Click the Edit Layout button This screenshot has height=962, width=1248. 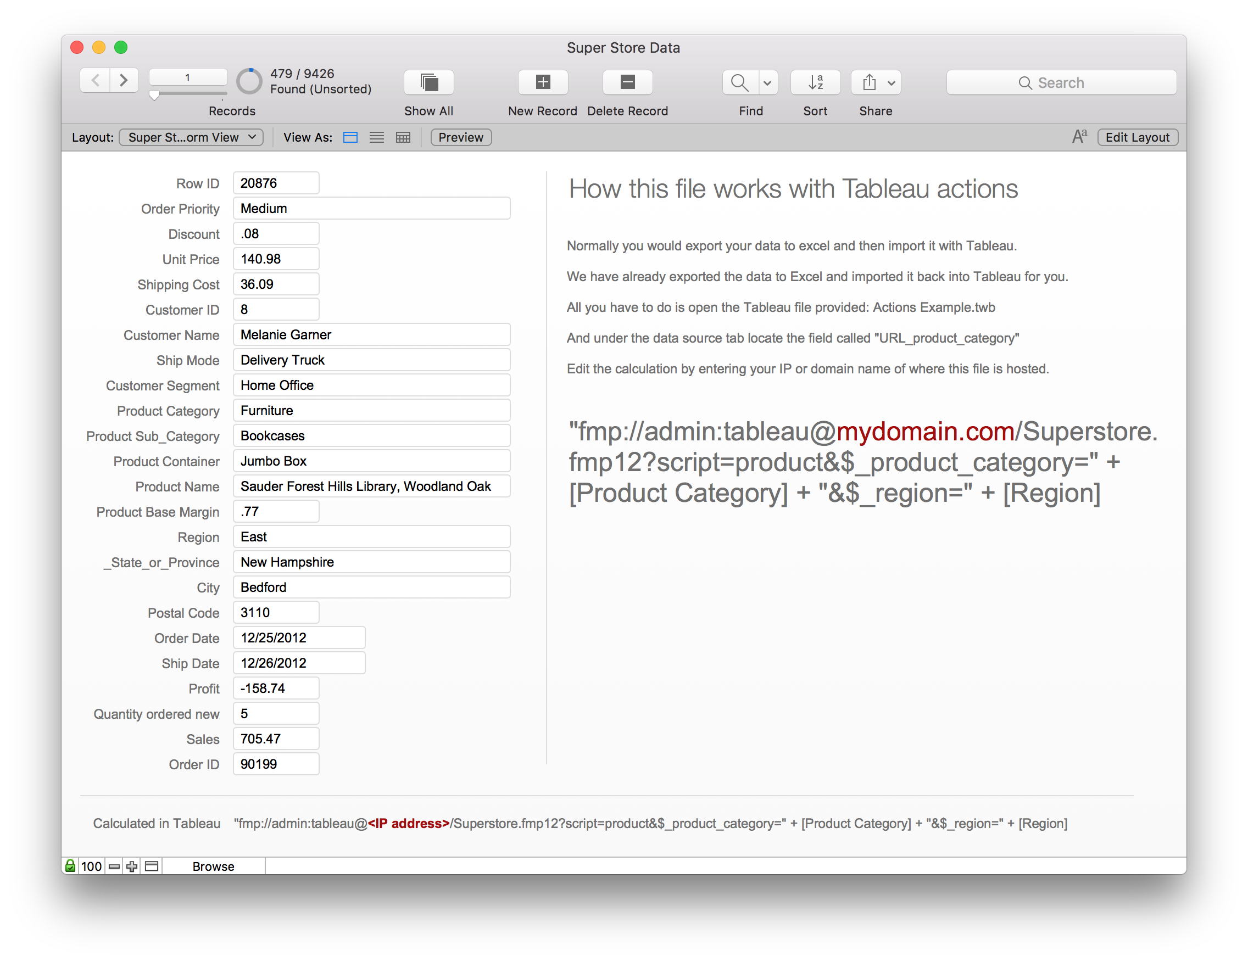(x=1136, y=137)
